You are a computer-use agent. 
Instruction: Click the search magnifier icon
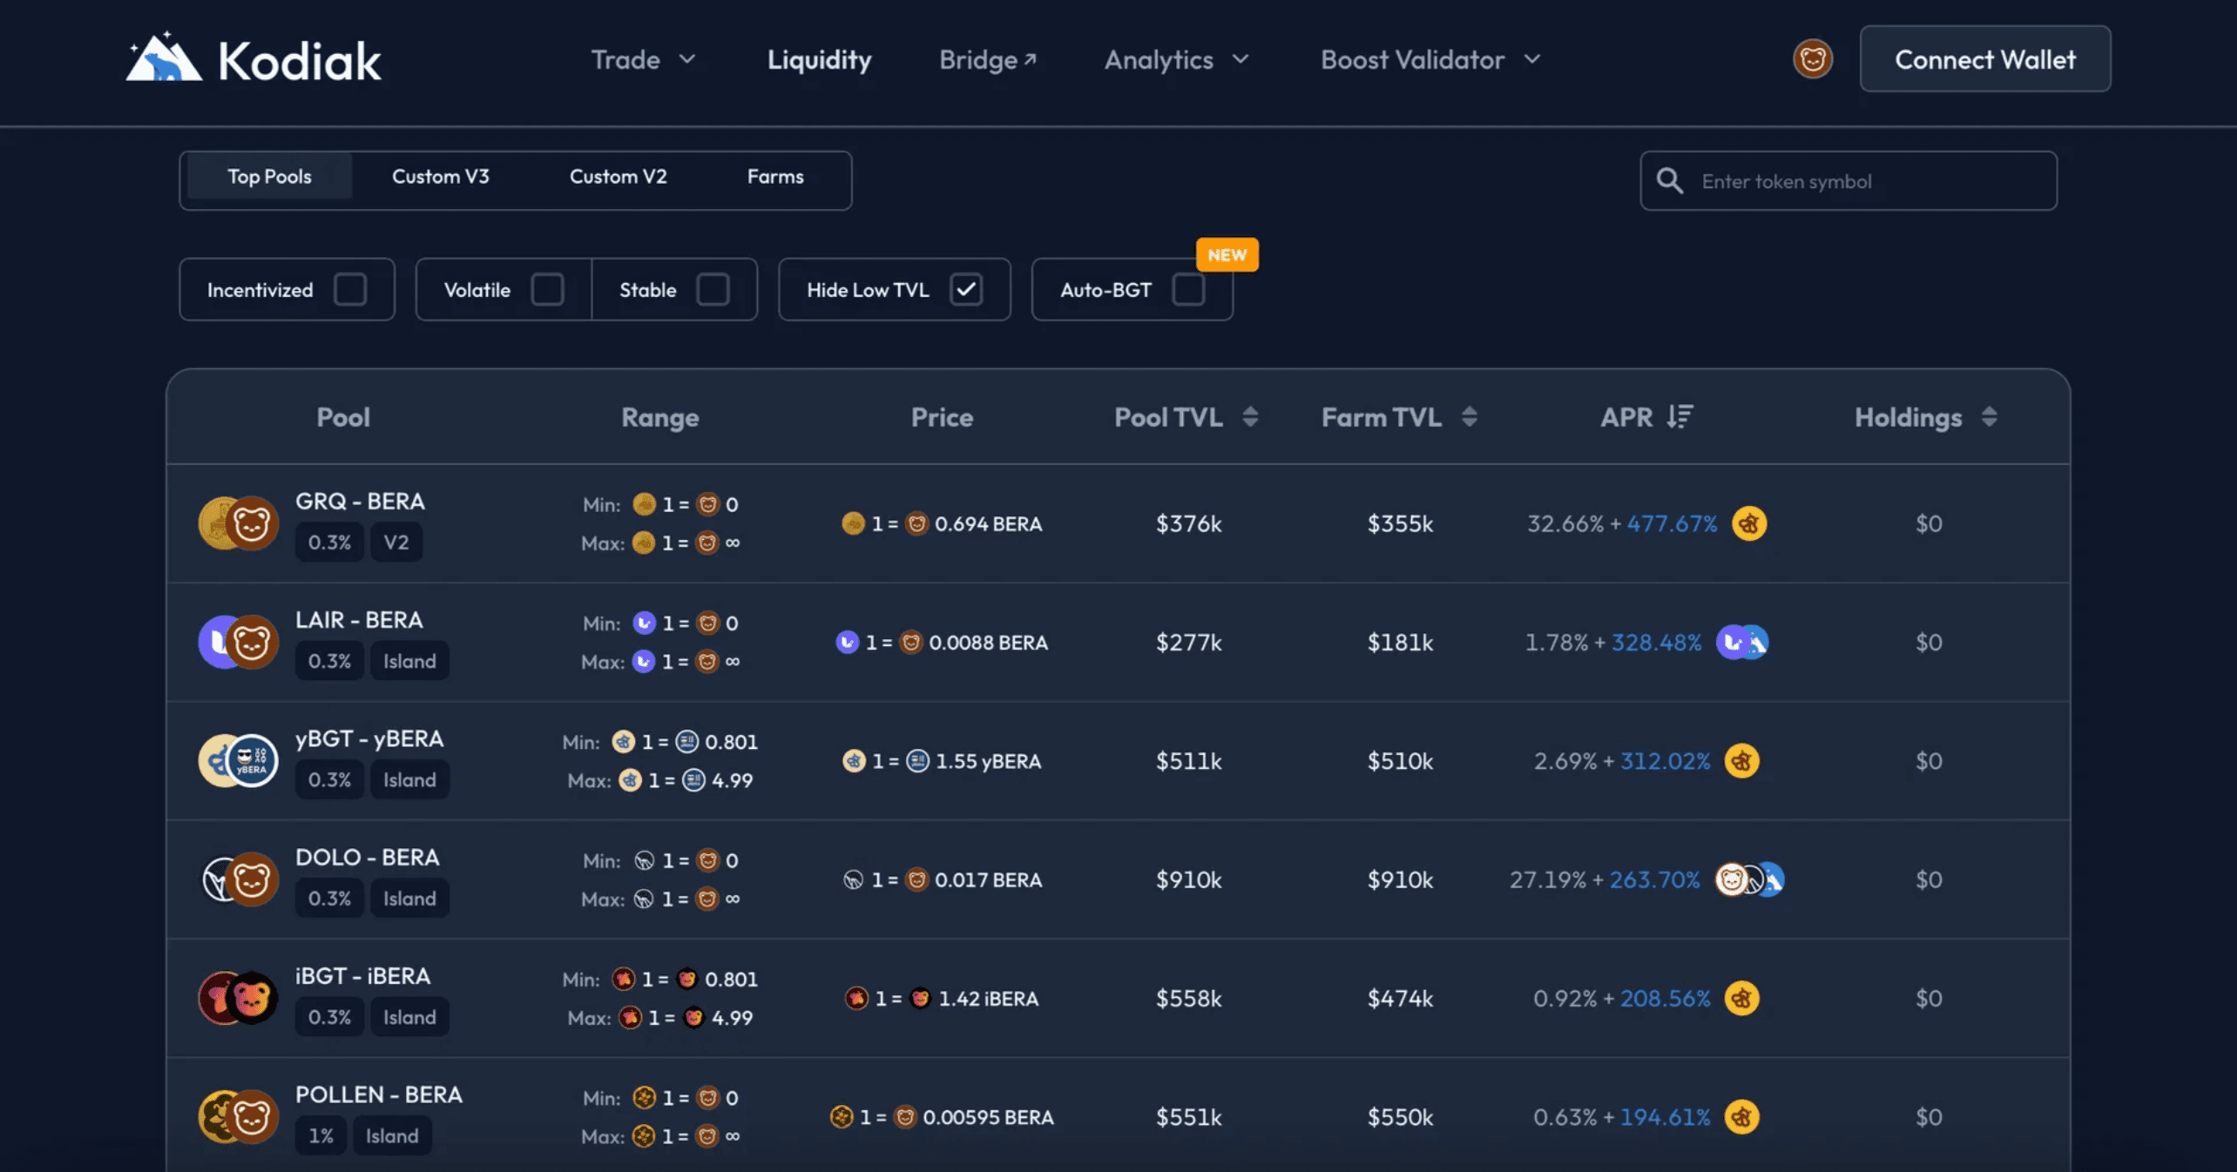click(1669, 181)
